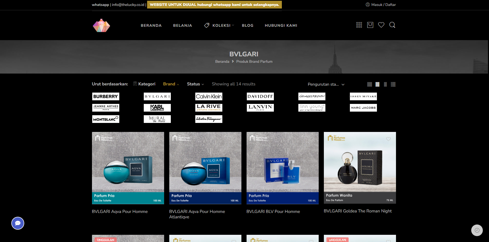Open the apps grid menu icon
Screen dimensions: 489x242
click(359, 25)
